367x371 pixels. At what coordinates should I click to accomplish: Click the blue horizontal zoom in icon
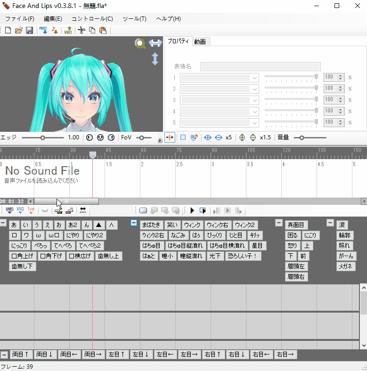[208, 137]
